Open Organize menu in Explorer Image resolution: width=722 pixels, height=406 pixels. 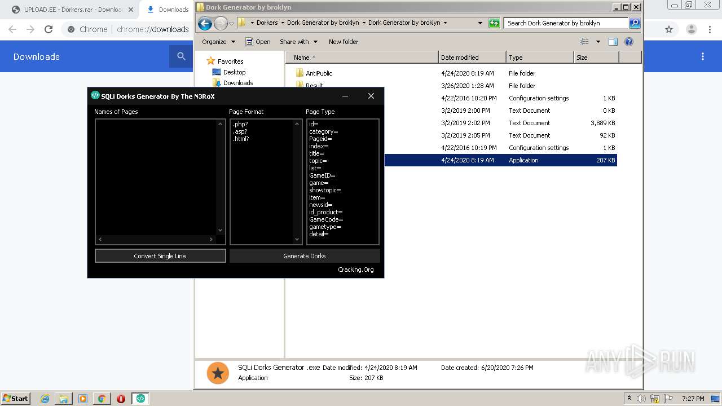219,42
